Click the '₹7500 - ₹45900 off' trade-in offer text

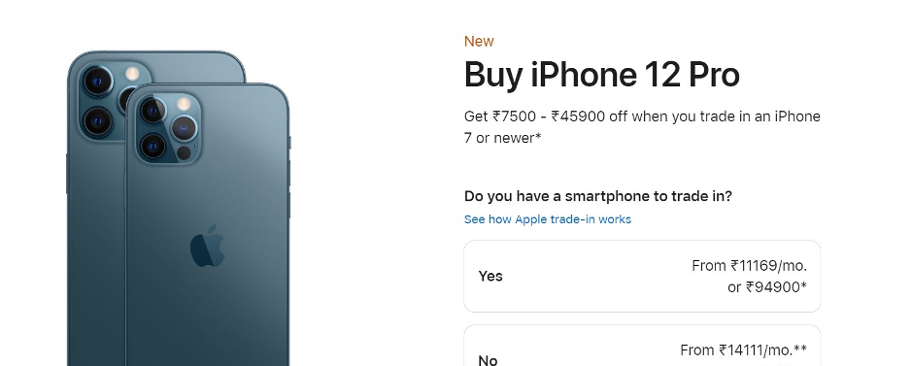[x=559, y=116]
